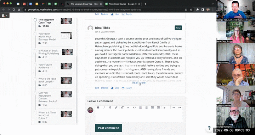Open the Gmail pinned tab
255x135 pixels.
pyautogui.click(x=43, y=4)
